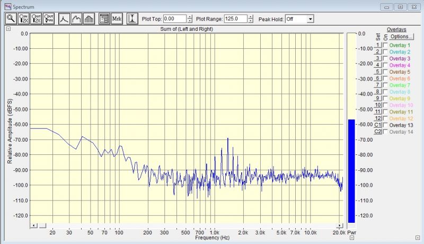
Task: Click the frequency scrollbar right arrow
Action: coord(340,225)
